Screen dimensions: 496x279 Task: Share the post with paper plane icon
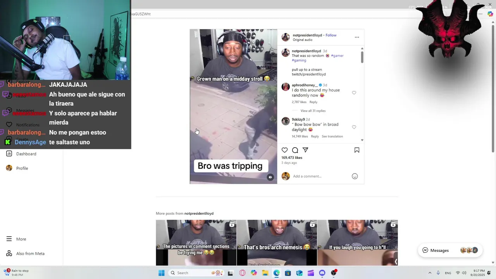click(305, 150)
